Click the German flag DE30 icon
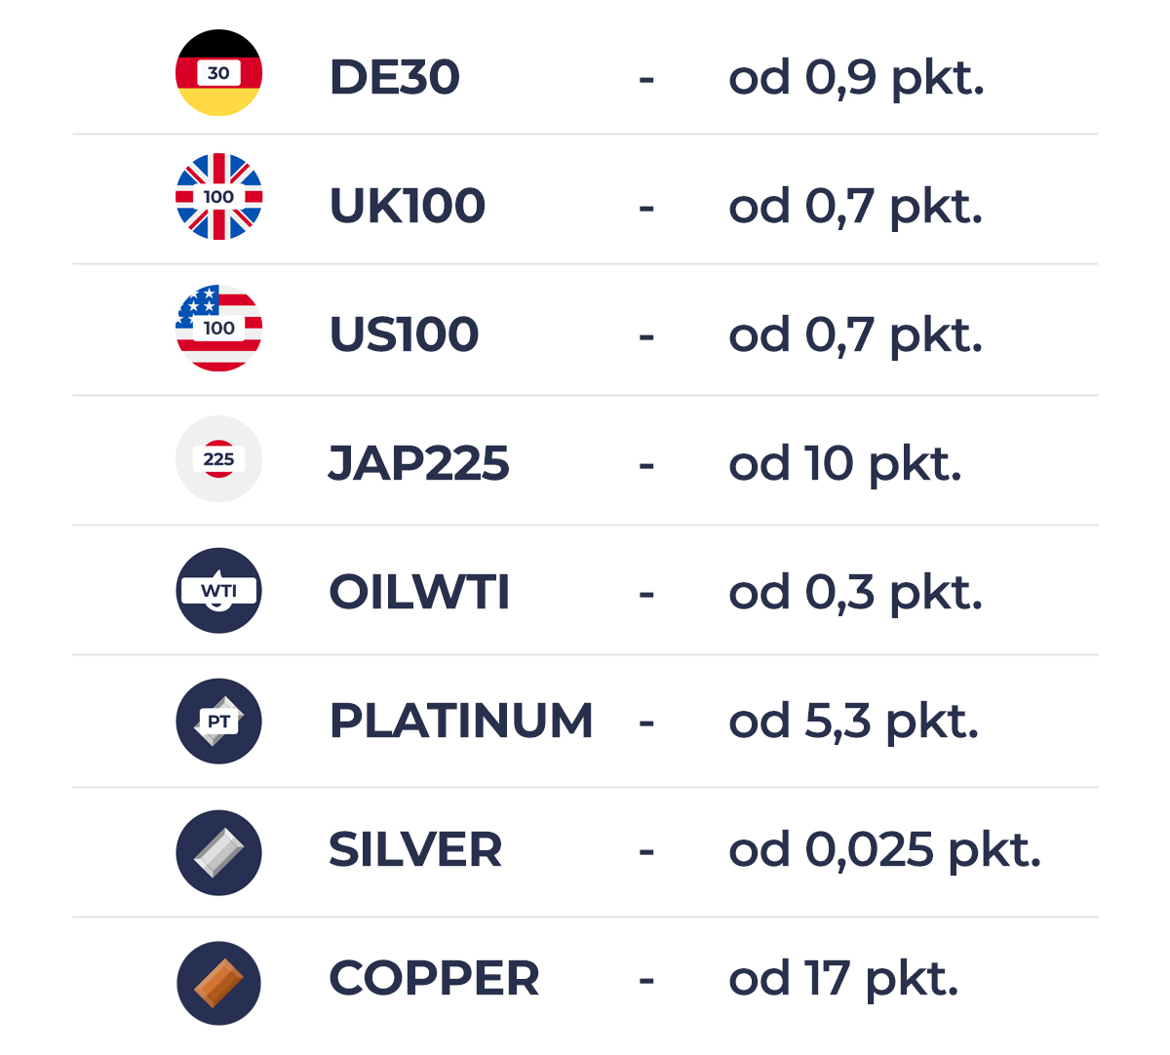Screen dimensions: 1170x1055 pos(218,73)
